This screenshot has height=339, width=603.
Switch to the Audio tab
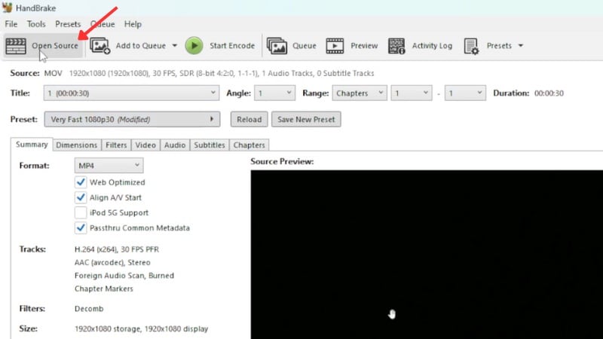[175, 145]
